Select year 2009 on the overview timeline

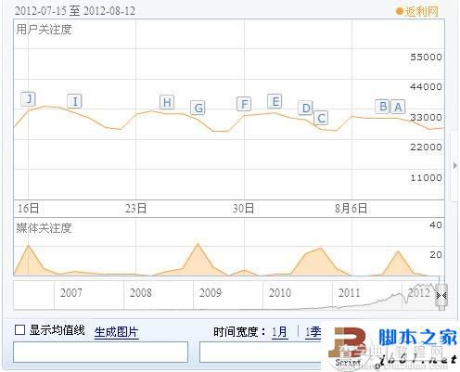pyautogui.click(x=211, y=292)
